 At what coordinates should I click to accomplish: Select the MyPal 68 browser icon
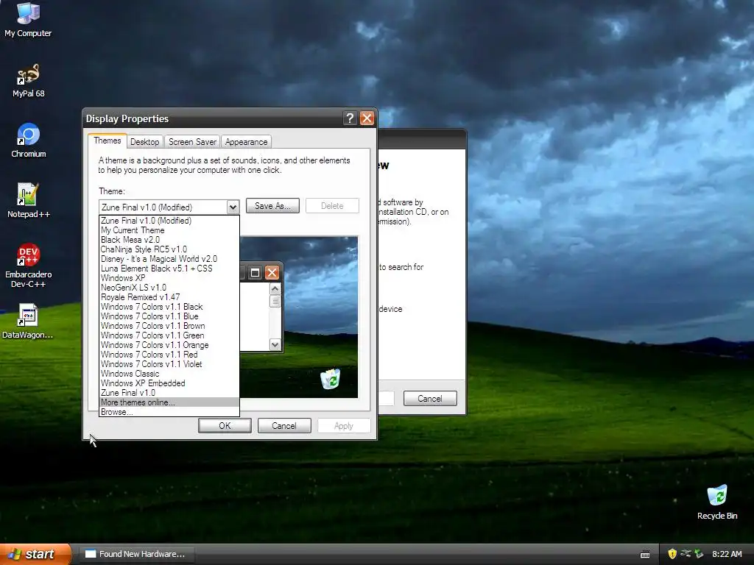click(28, 80)
